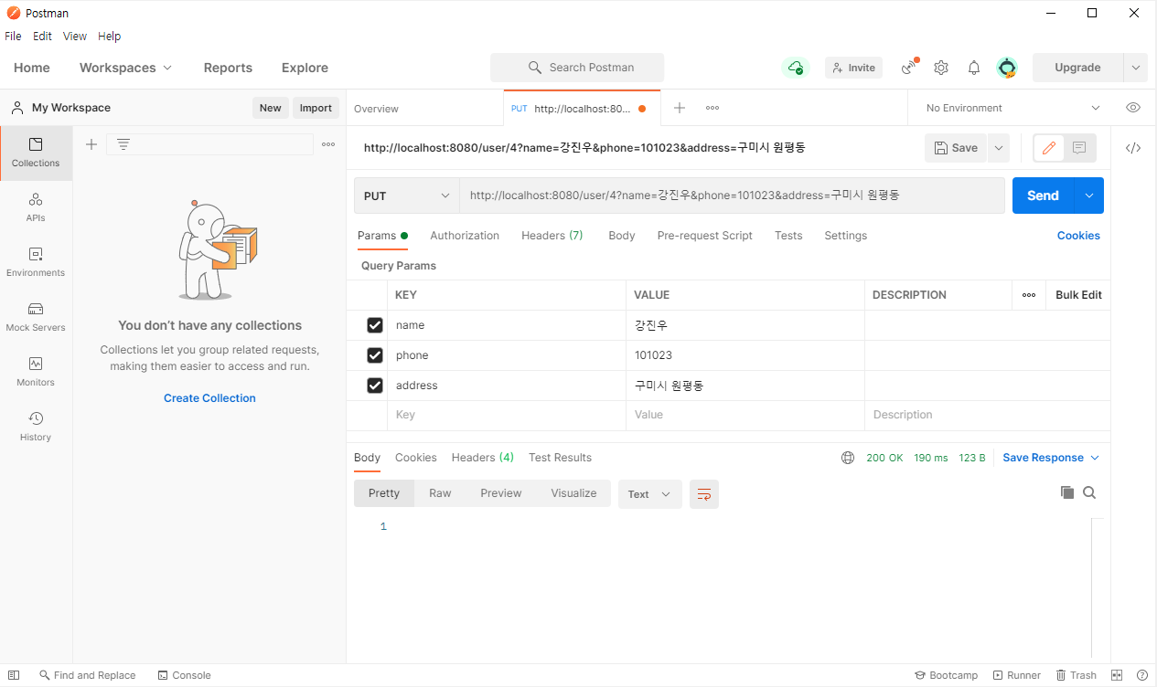Open the Environments sidebar panel
1157x687 pixels.
[x=36, y=262]
